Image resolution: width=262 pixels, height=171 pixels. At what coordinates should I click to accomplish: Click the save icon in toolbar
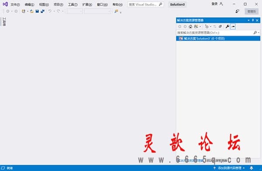(x=37, y=11)
